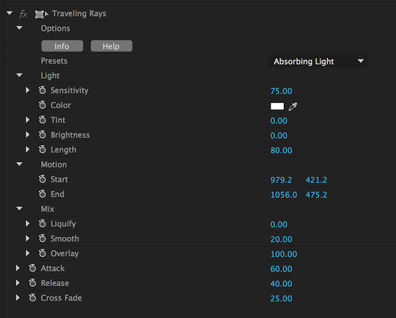Open the white Color swatch picker
Screen dimensions: 396x318
coord(277,106)
